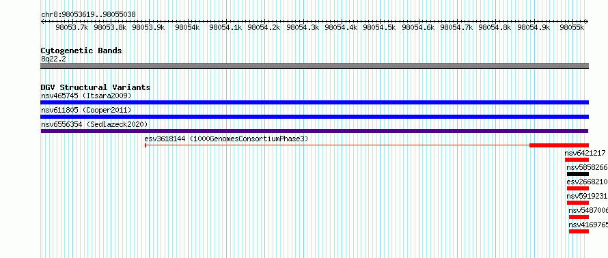Click the 98054.7k ruler tick label

click(x=456, y=27)
